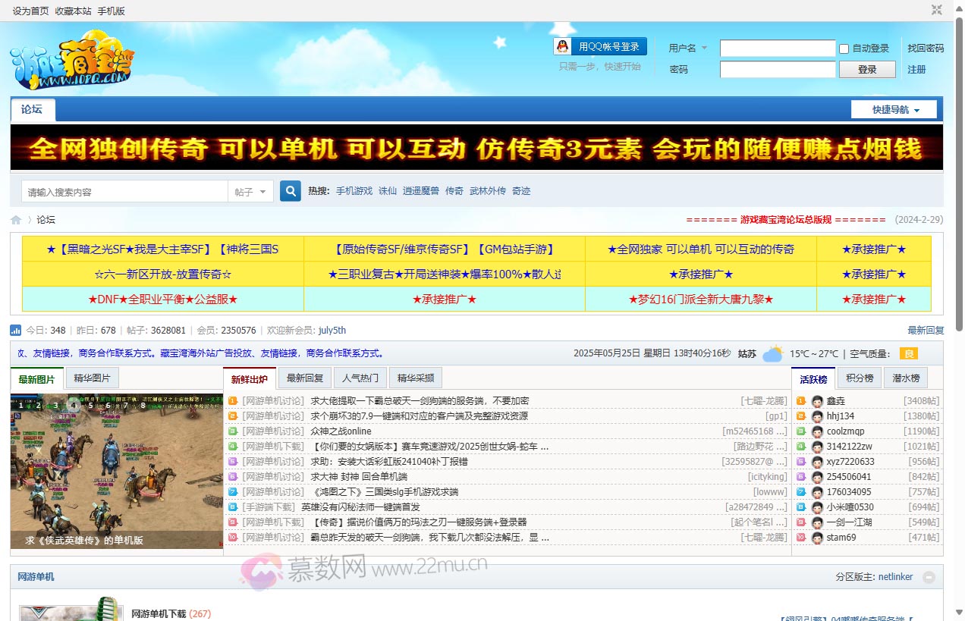Click the collapse circle icon on 网游单机 bar
The height and width of the screenshot is (621, 965).
(930, 577)
